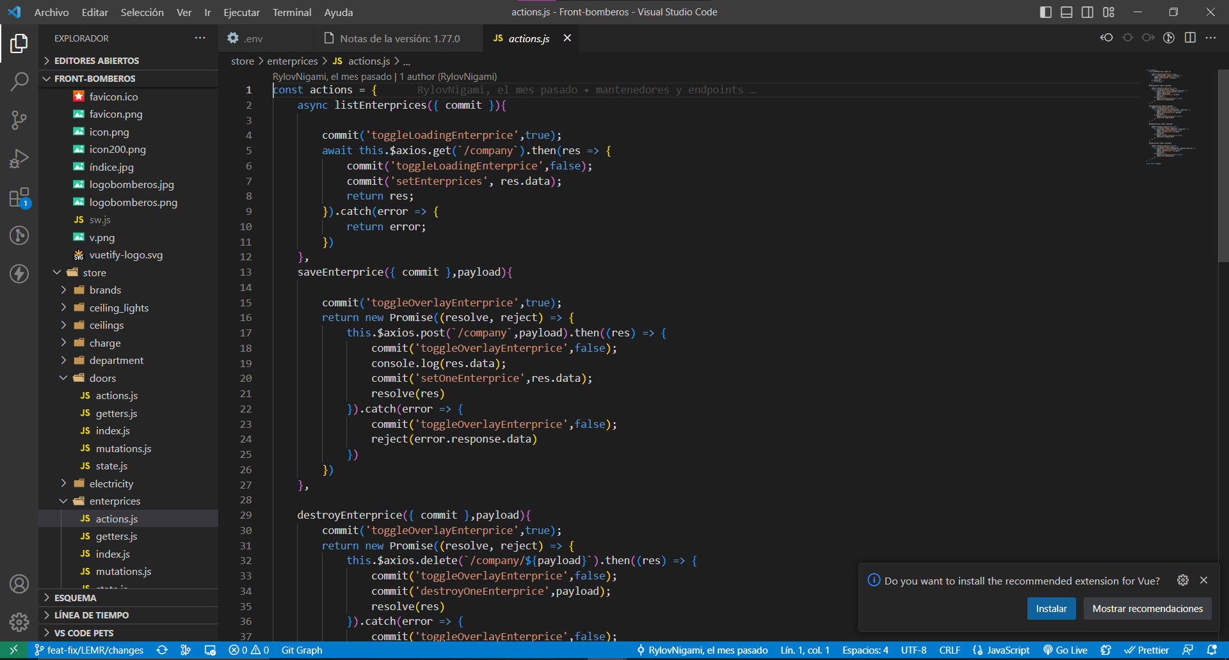This screenshot has width=1229, height=660.
Task: Open notifications bell in status bar
Action: (1212, 650)
